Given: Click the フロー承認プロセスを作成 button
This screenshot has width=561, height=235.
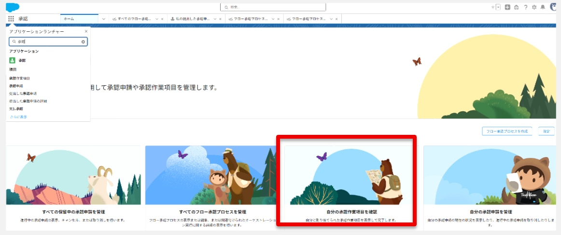Looking at the screenshot, I should [x=506, y=131].
